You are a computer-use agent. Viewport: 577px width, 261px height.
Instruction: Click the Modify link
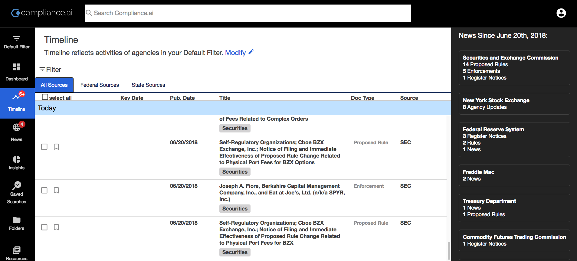point(235,53)
